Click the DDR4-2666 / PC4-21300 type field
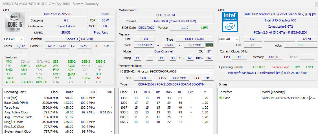The width and height of the screenshot is (318, 134). tap(172, 85)
